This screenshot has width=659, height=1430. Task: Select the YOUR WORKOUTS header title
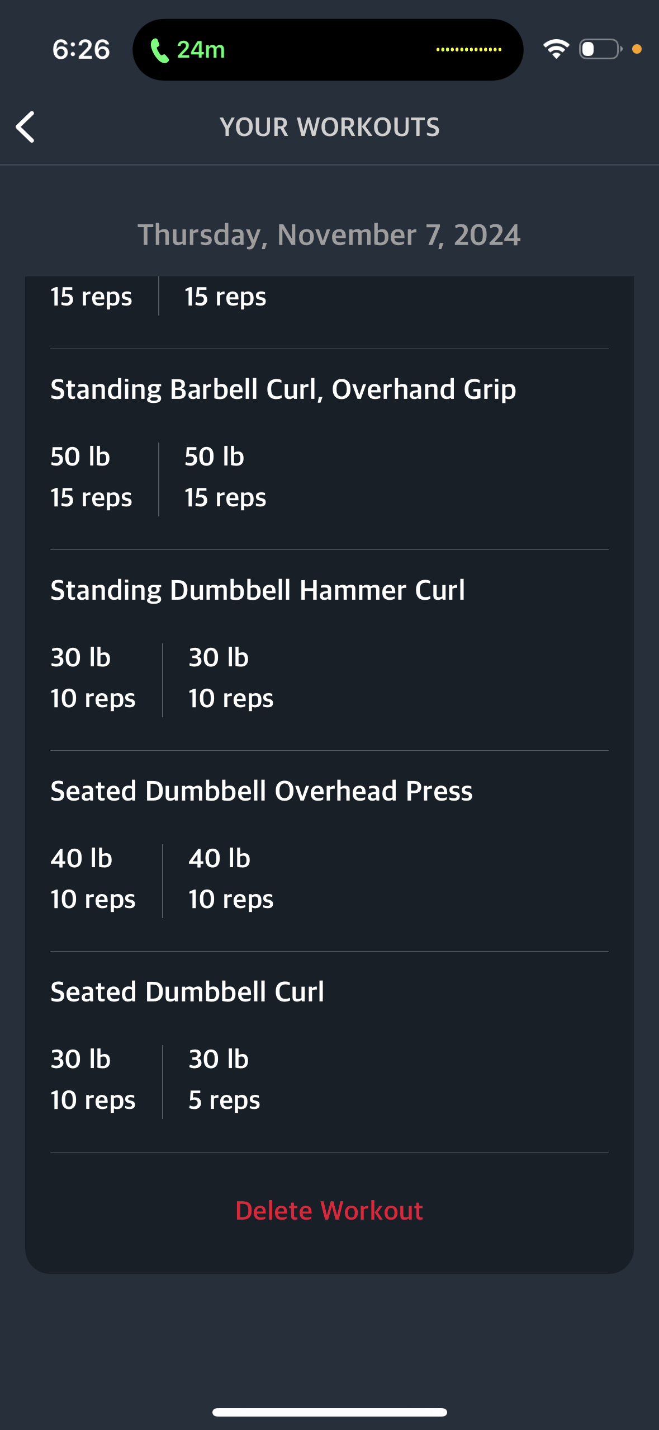[329, 127]
